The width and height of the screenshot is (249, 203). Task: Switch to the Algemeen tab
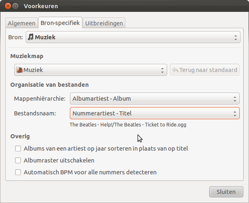[x=22, y=23]
